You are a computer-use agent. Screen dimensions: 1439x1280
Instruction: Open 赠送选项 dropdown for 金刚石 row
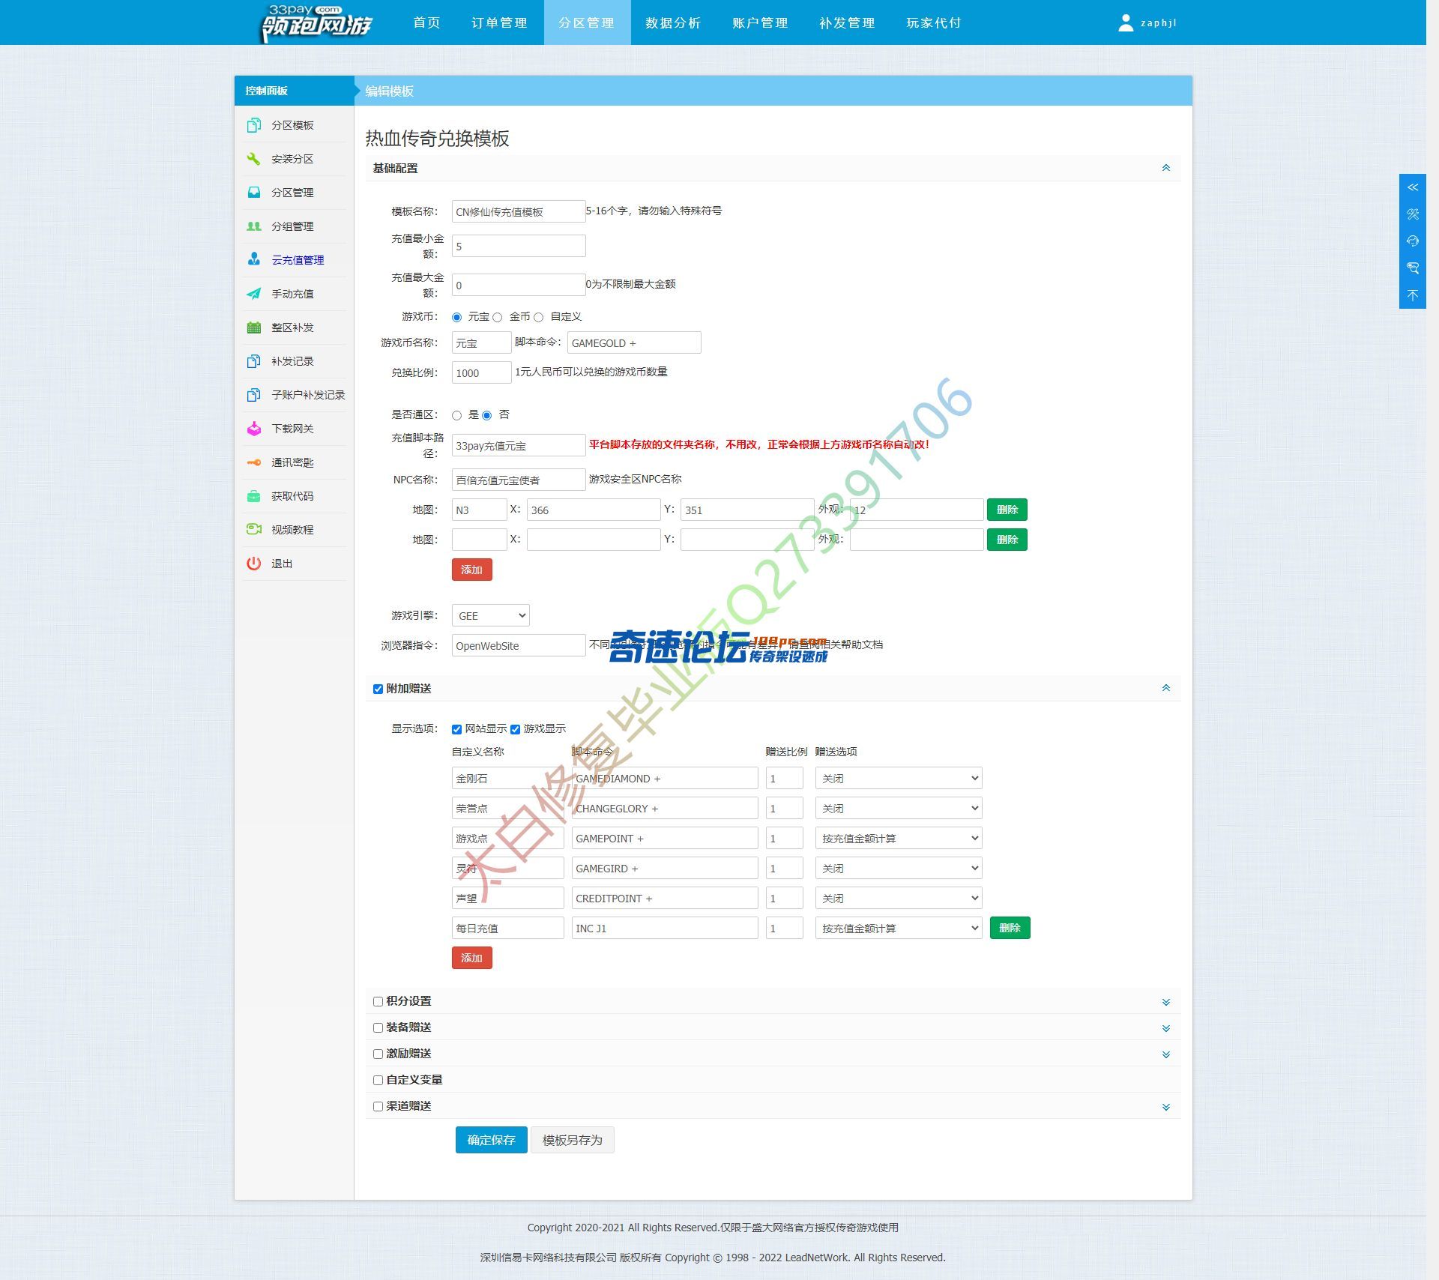pos(899,778)
